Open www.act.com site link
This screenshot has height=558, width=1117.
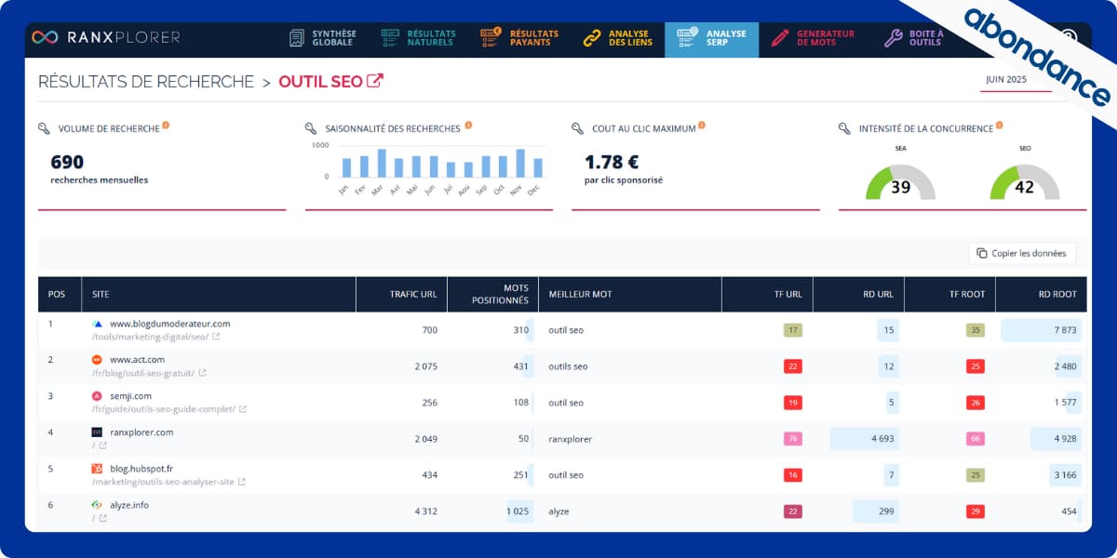point(137,360)
